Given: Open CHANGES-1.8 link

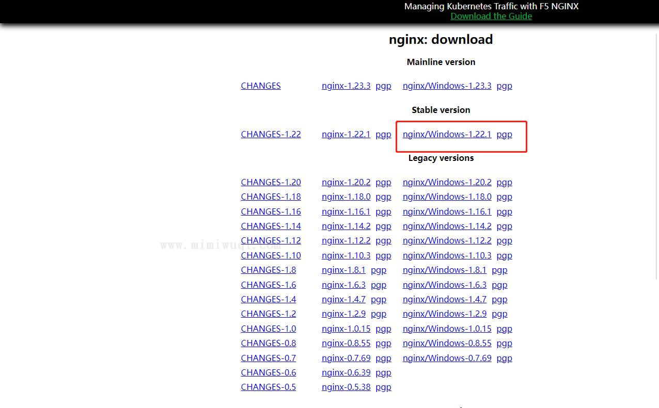Looking at the screenshot, I should click(x=268, y=270).
